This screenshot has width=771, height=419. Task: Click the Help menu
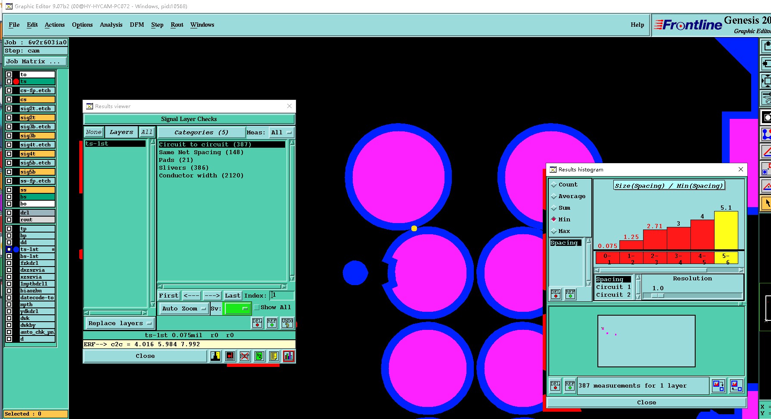(x=637, y=25)
